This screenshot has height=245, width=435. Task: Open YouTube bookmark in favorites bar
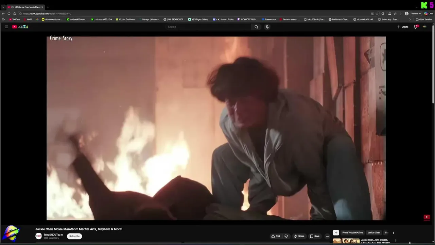click(x=14, y=19)
